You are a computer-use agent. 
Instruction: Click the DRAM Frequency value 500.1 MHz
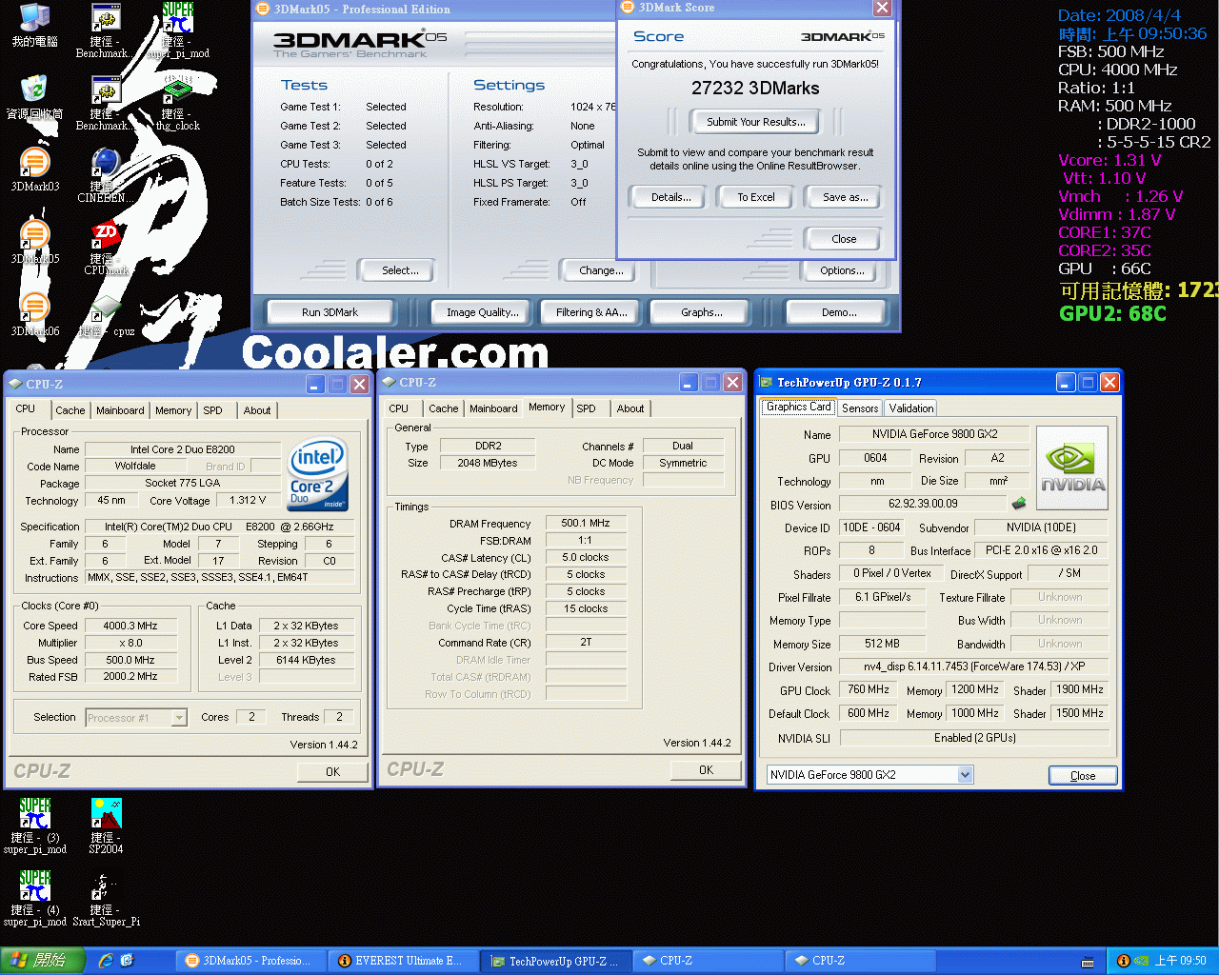click(586, 523)
